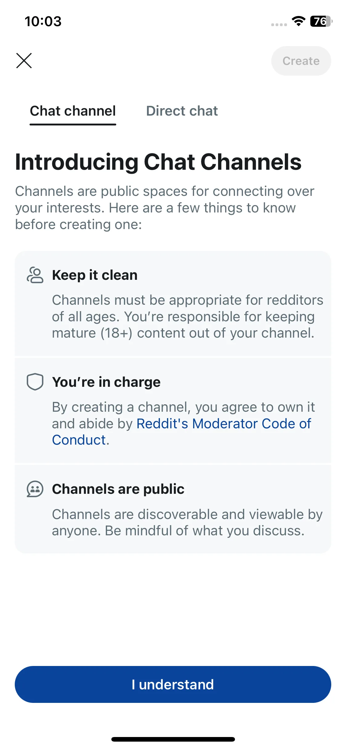The width and height of the screenshot is (346, 749).
Task: Tap the home indicator bar at bottom
Action: point(173,739)
